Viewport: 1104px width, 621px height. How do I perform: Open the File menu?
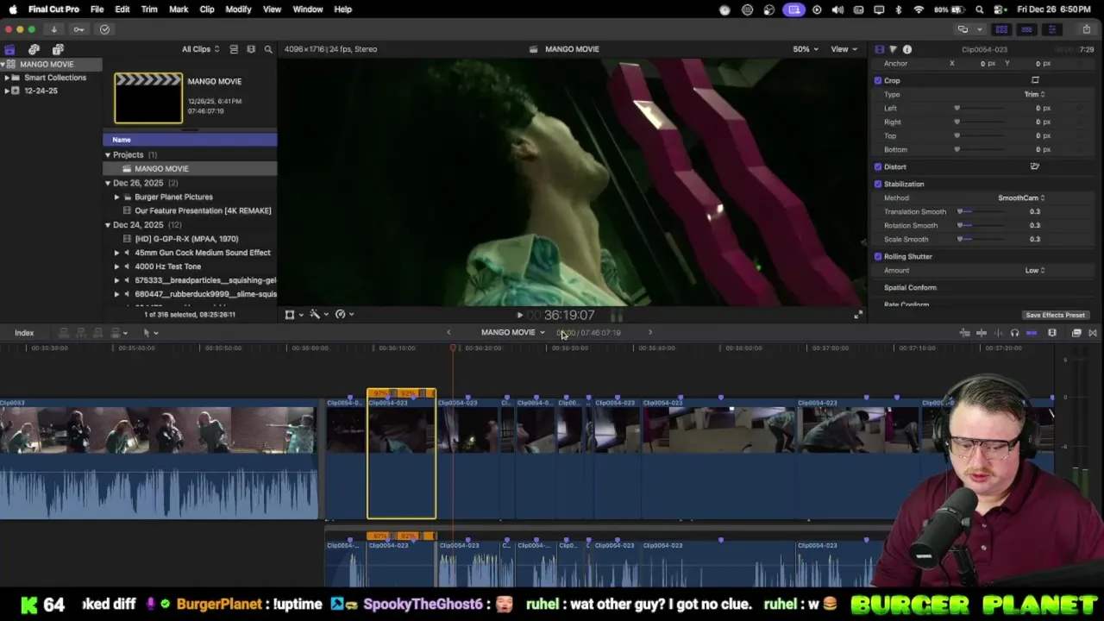(97, 9)
